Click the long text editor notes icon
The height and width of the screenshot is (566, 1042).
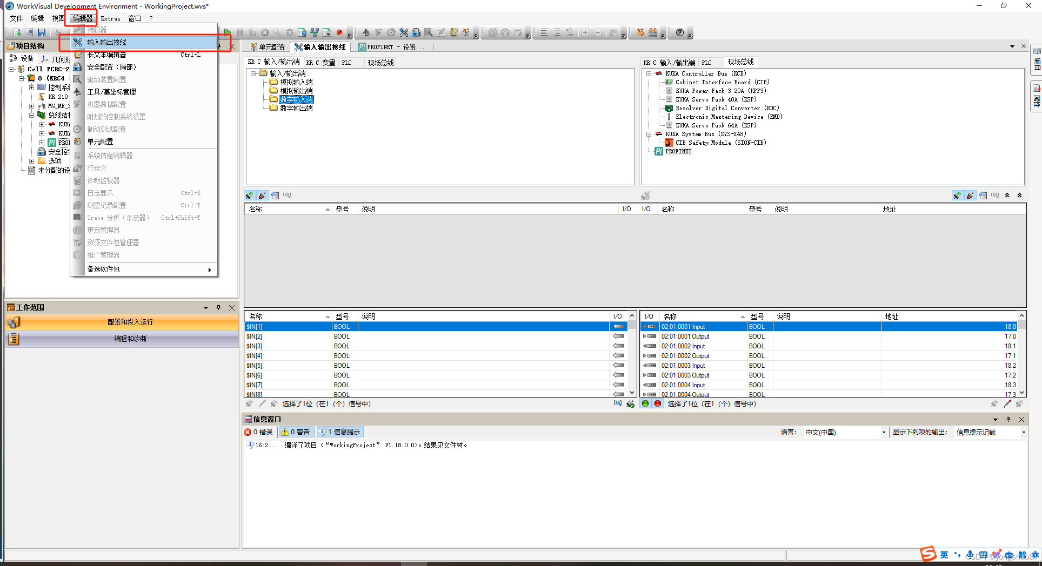(453, 32)
